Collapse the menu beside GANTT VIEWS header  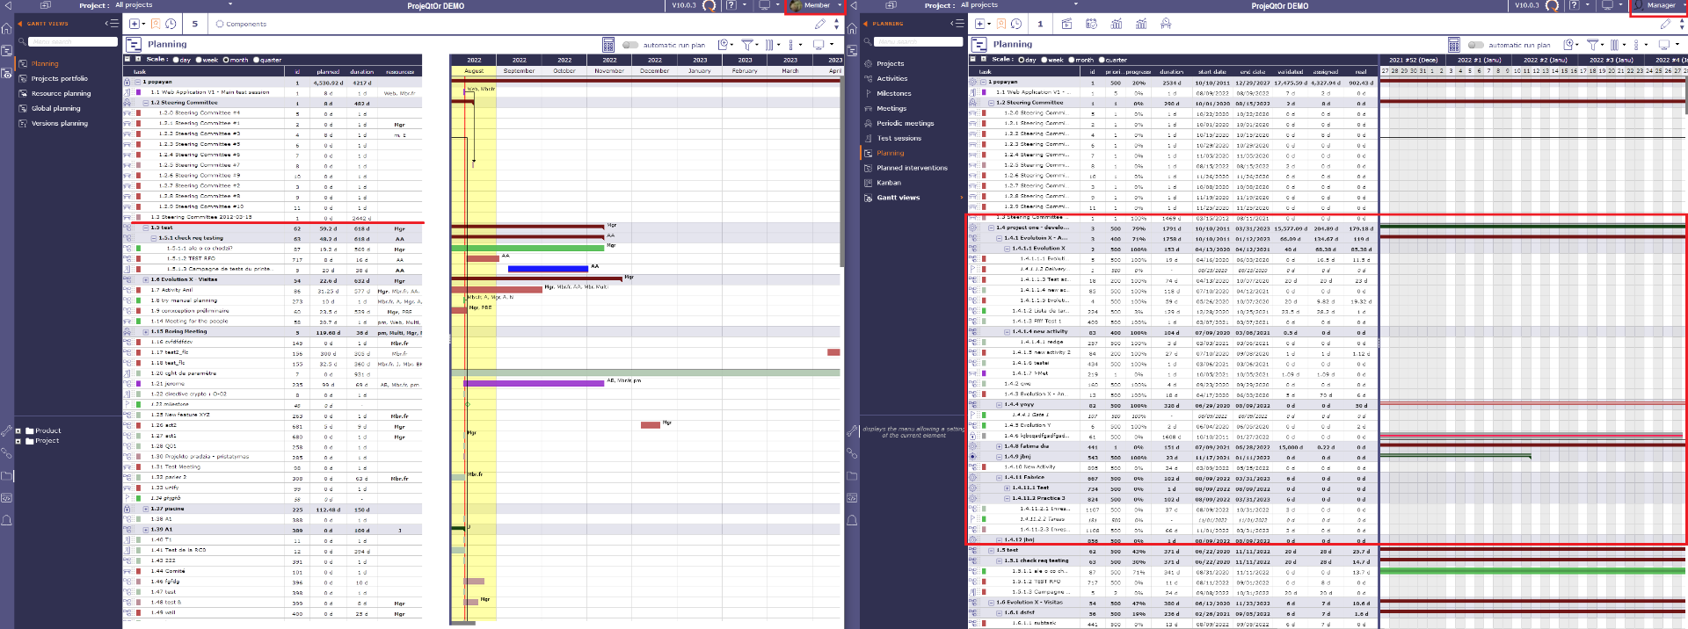(111, 24)
